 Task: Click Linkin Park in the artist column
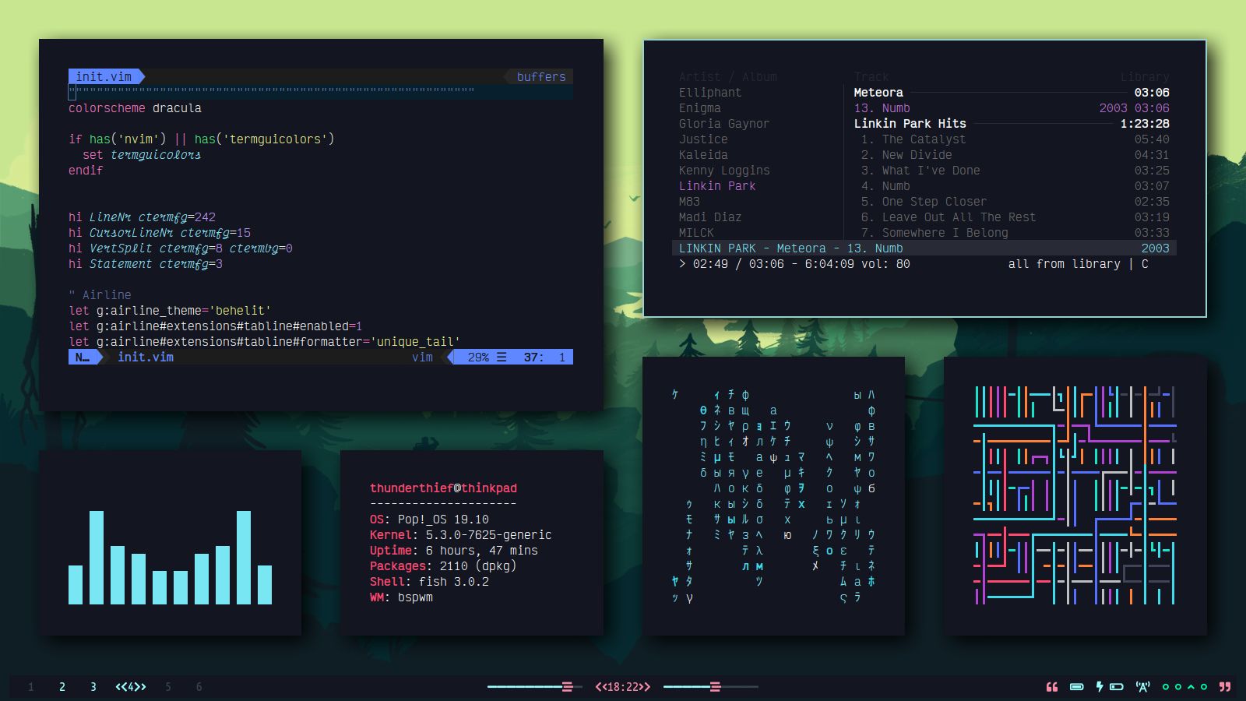[x=717, y=186]
